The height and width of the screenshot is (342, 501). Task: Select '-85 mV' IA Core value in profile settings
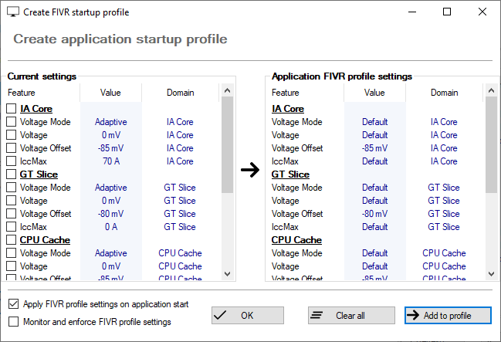click(x=374, y=148)
